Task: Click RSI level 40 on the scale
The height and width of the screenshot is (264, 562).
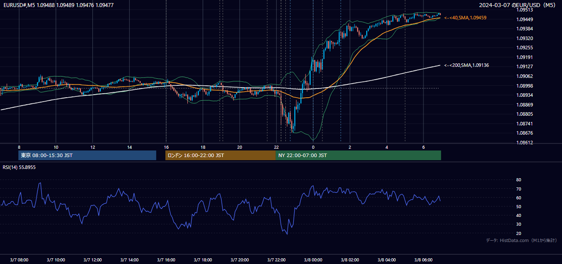Action: coord(519,215)
